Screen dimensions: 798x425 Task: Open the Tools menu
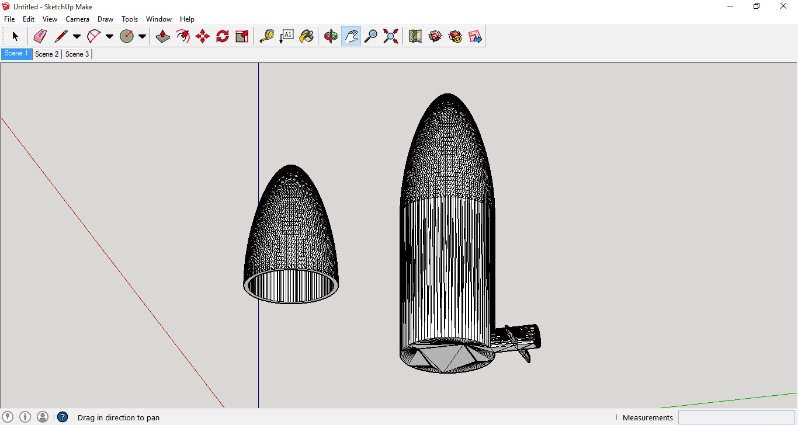click(130, 19)
